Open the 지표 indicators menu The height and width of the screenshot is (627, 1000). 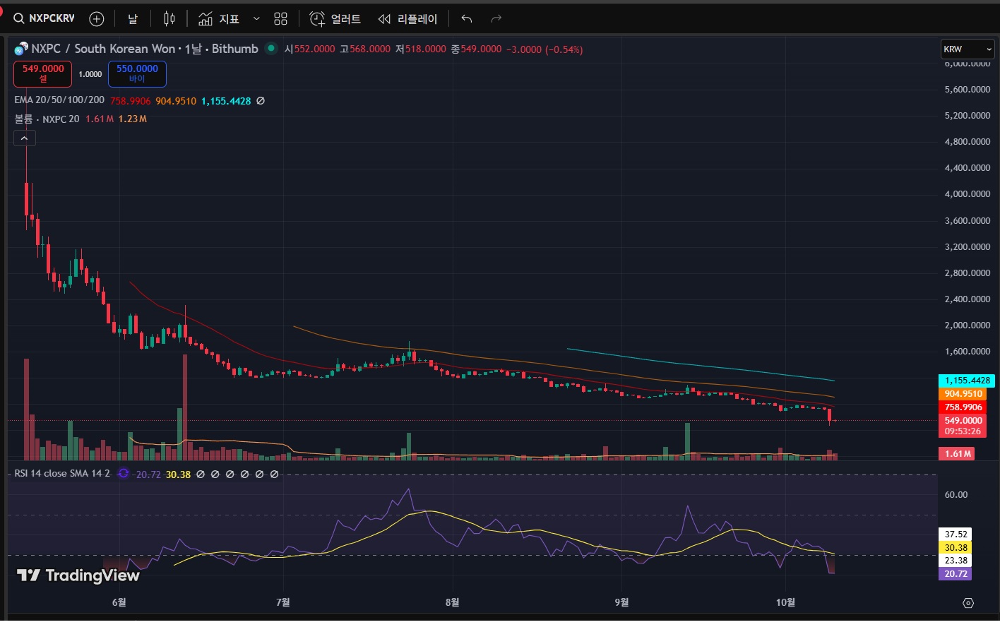coord(220,19)
